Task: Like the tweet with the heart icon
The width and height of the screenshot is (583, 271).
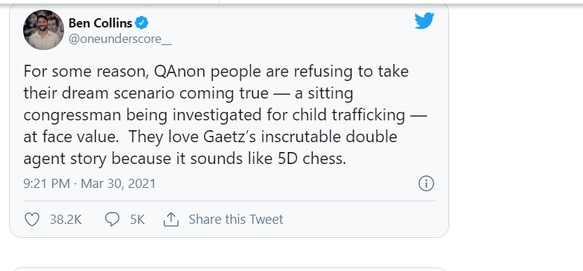Action: pyautogui.click(x=32, y=220)
